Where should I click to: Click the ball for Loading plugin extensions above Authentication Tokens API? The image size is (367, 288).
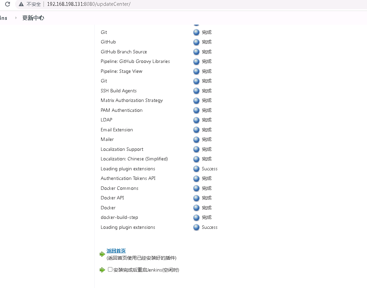196,169
